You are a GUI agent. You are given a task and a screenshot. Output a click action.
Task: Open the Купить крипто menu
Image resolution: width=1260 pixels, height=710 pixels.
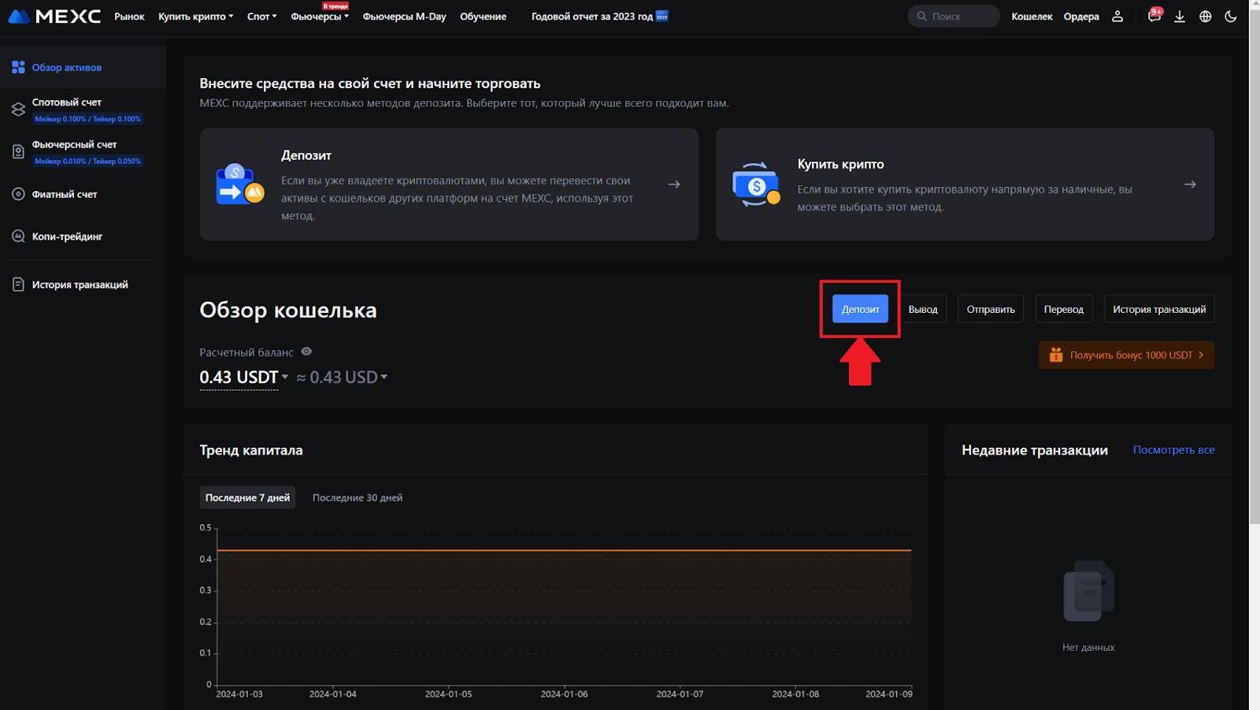(x=195, y=17)
